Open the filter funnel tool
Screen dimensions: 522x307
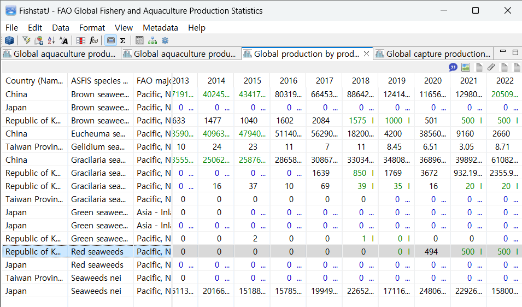[x=26, y=40]
